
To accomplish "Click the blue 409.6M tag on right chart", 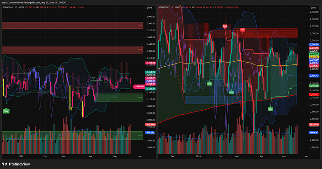I will pyautogui.click(x=314, y=133).
